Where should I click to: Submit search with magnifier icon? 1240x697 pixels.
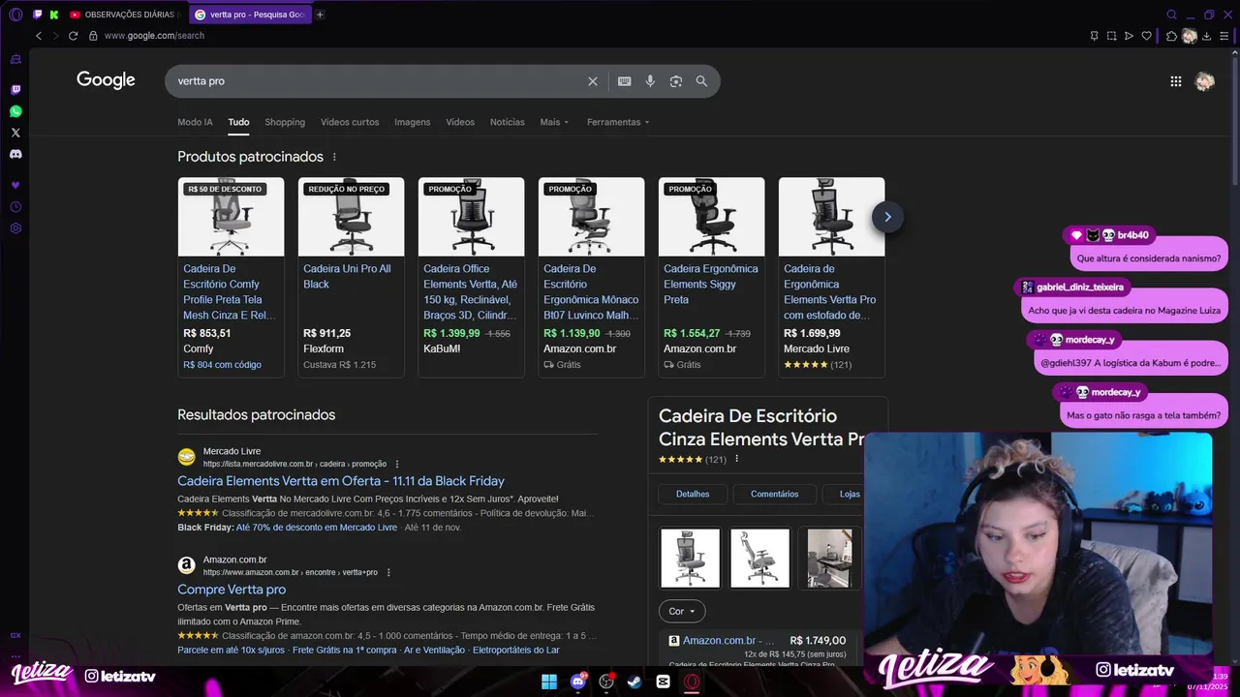pos(701,81)
